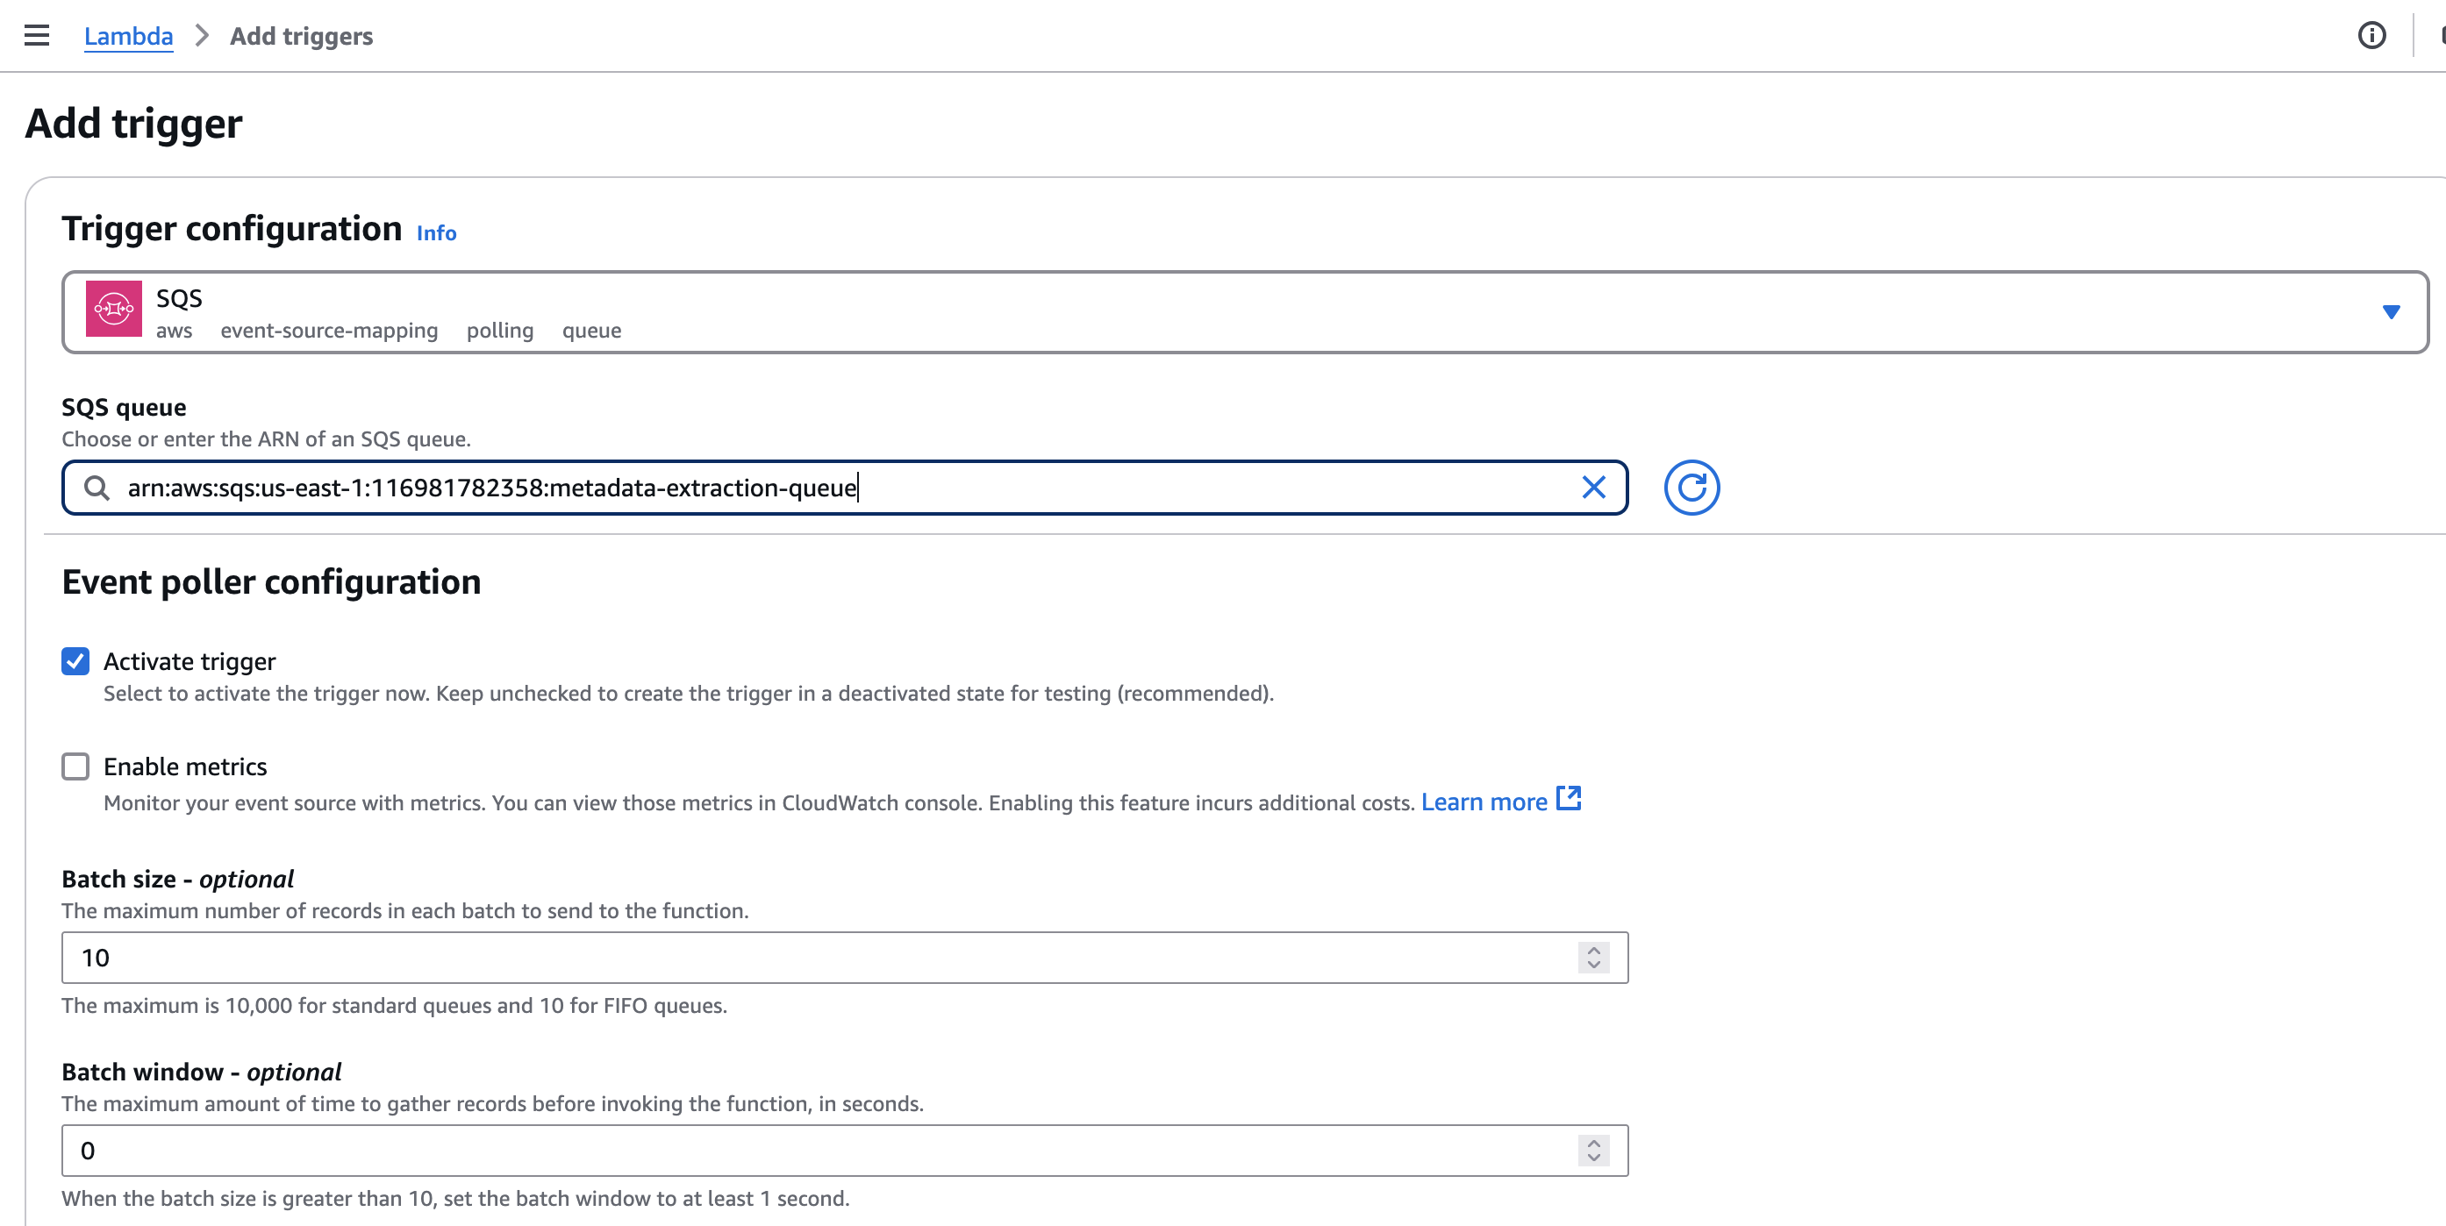
Task: Click the search icon in SQS queue field
Action: coord(96,488)
